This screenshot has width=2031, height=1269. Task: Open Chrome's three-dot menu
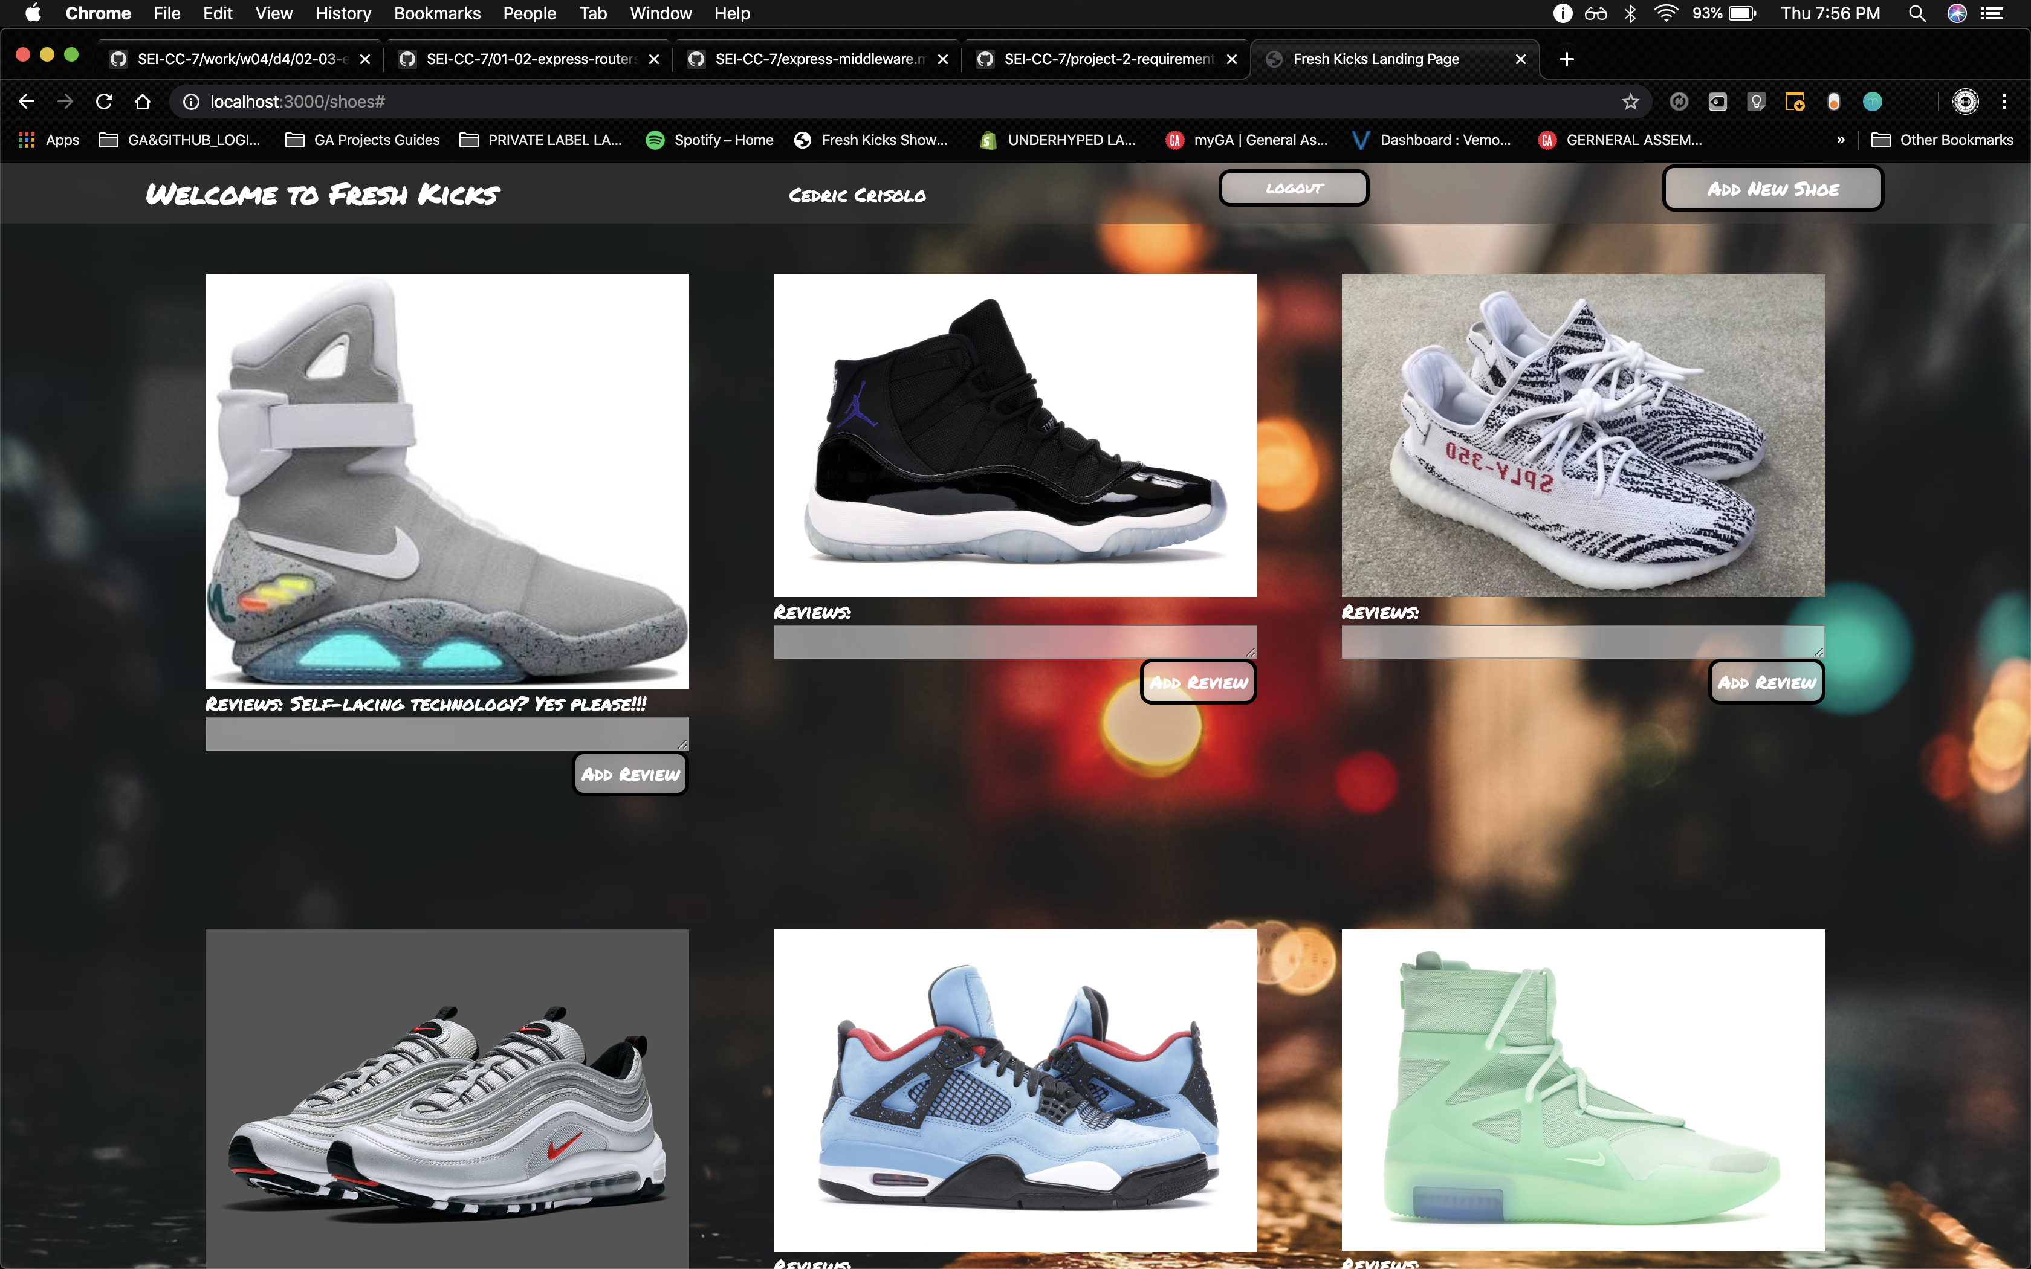coord(2004,102)
